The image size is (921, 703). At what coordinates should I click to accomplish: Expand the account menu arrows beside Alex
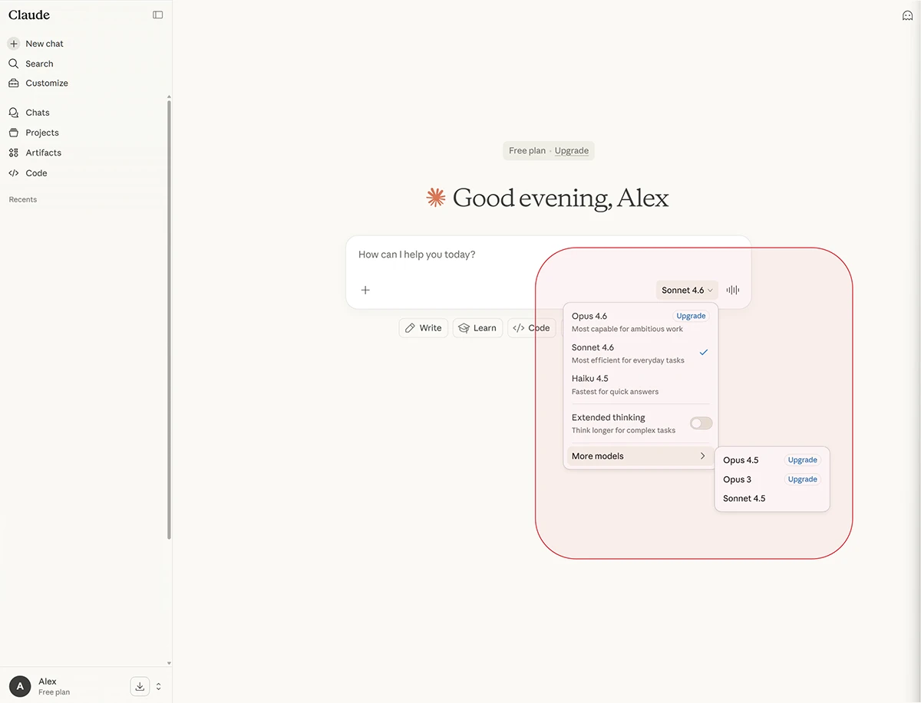pos(159,686)
